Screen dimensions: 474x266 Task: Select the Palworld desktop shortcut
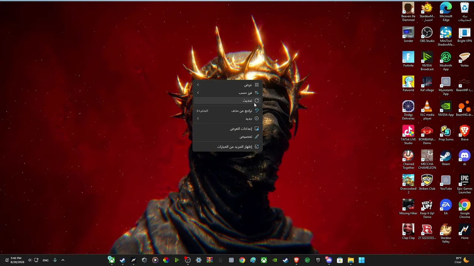pyautogui.click(x=408, y=84)
